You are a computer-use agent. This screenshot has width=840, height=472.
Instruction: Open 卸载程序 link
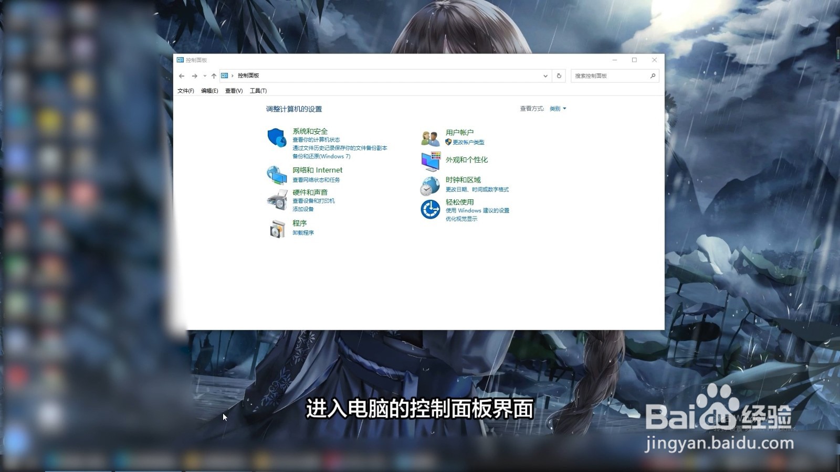pyautogui.click(x=303, y=233)
